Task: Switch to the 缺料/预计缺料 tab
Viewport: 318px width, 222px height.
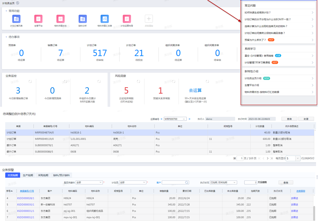Action: tap(61, 175)
